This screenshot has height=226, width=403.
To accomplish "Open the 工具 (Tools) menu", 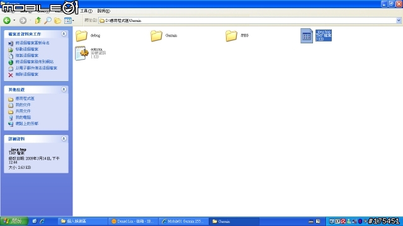I will 86,11.
